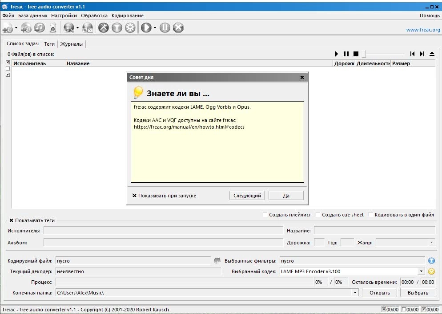The image size is (442, 314).
Task: Deselect all files checkbox beside list
Action: coord(8,69)
